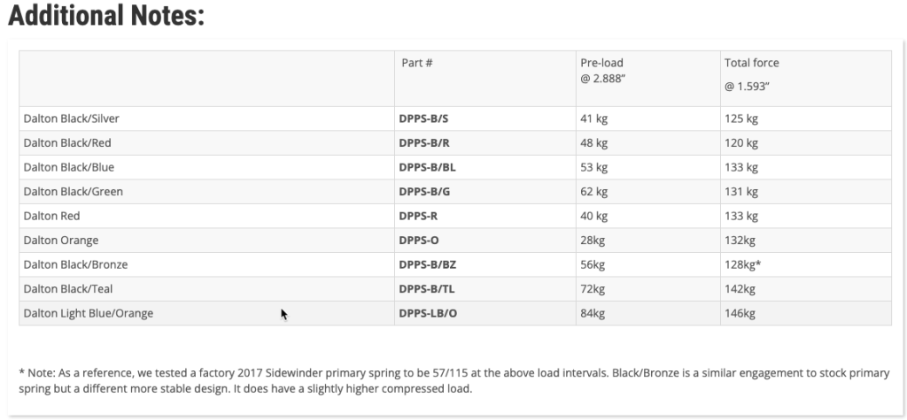
Task: Click part number DPPS-LB/O
Action: pyautogui.click(x=428, y=313)
